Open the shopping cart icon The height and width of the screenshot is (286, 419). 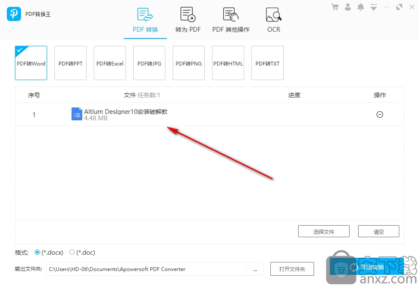335,7
